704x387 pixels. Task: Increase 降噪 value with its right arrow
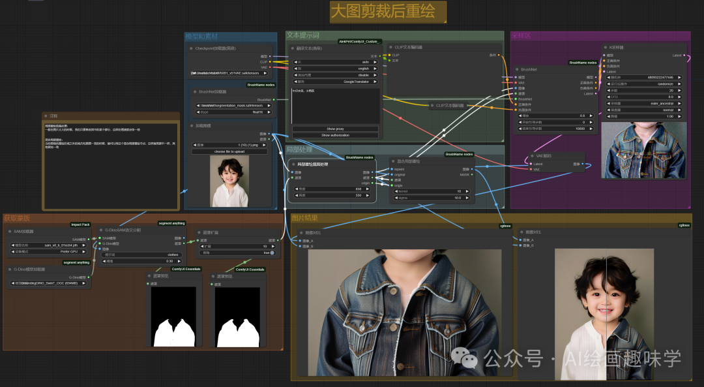[x=680, y=116]
